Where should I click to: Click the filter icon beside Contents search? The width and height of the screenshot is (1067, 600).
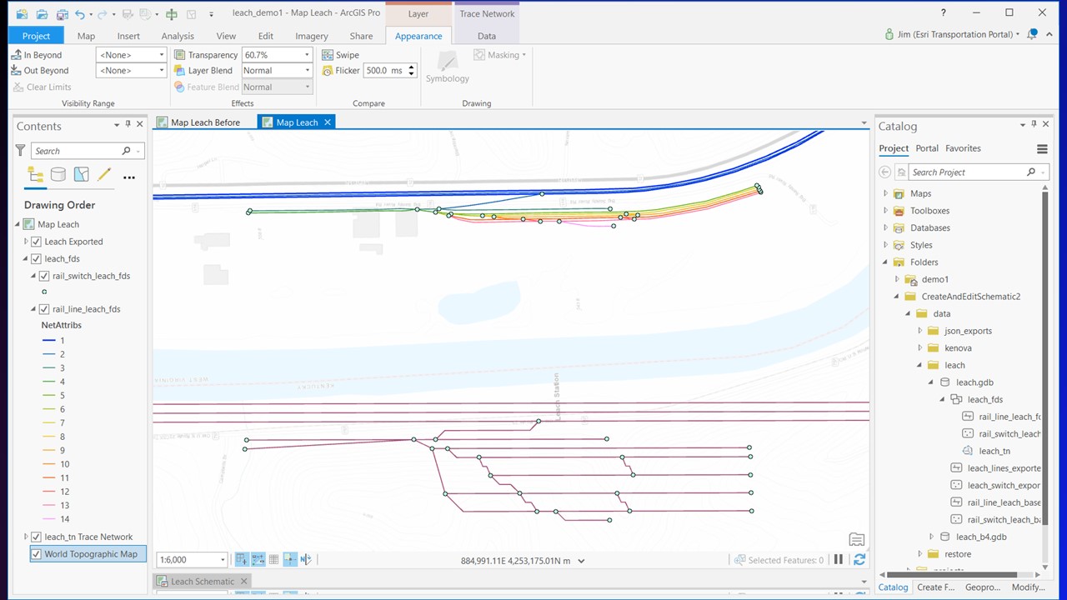(x=20, y=151)
